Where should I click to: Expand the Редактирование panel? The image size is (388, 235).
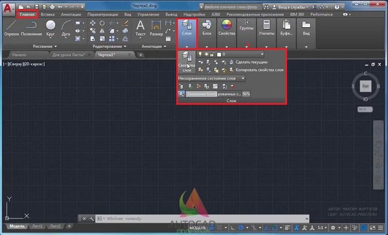pyautogui.click(x=109, y=47)
